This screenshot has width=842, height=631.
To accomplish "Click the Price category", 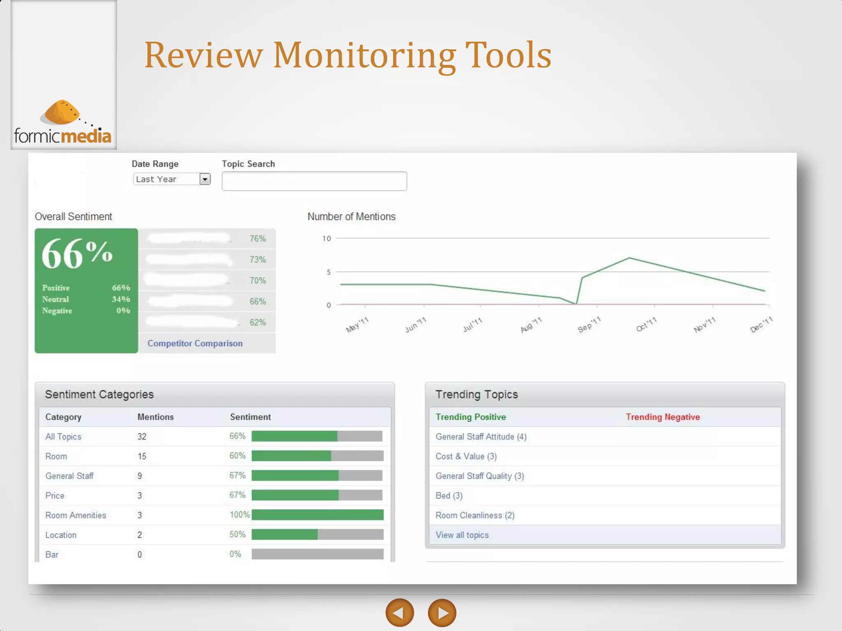I will [55, 495].
